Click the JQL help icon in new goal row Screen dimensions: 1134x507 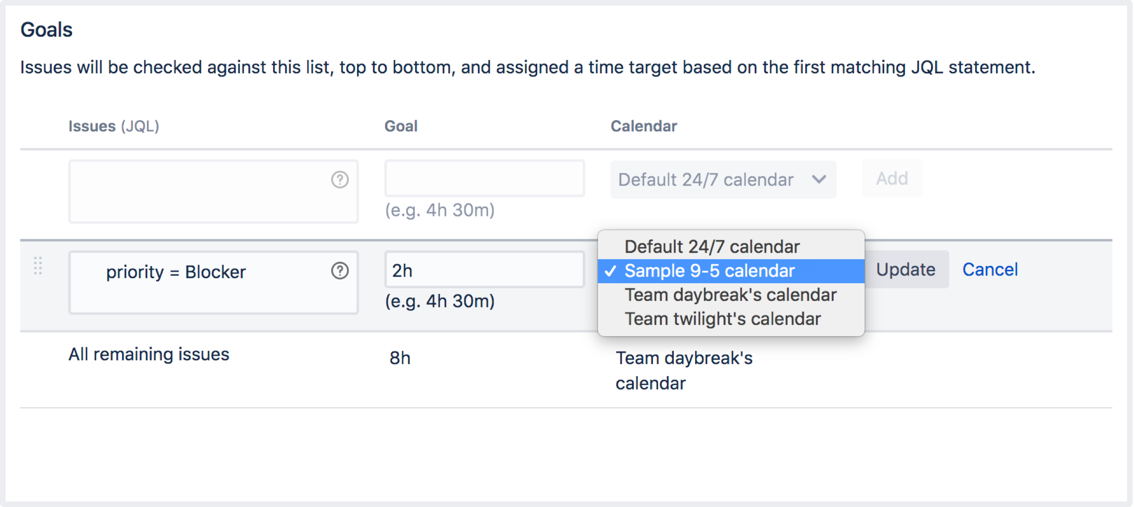pos(339,179)
